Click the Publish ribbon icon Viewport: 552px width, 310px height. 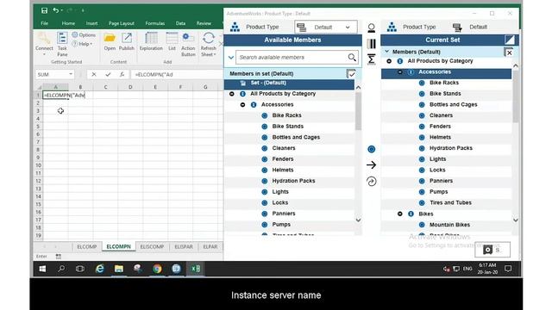(x=127, y=41)
